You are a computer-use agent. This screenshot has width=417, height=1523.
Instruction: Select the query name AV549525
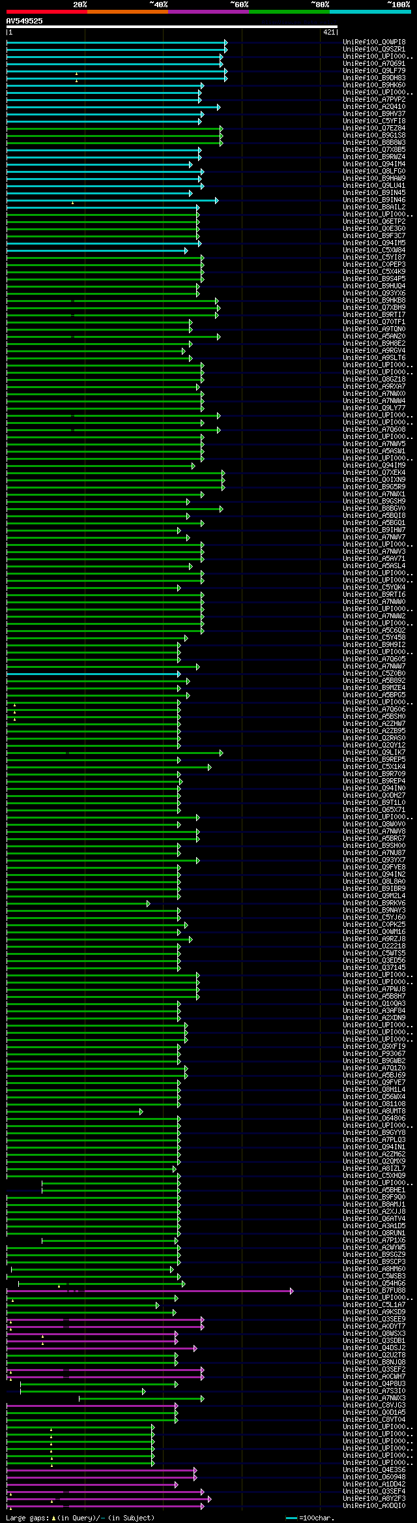click(25, 21)
